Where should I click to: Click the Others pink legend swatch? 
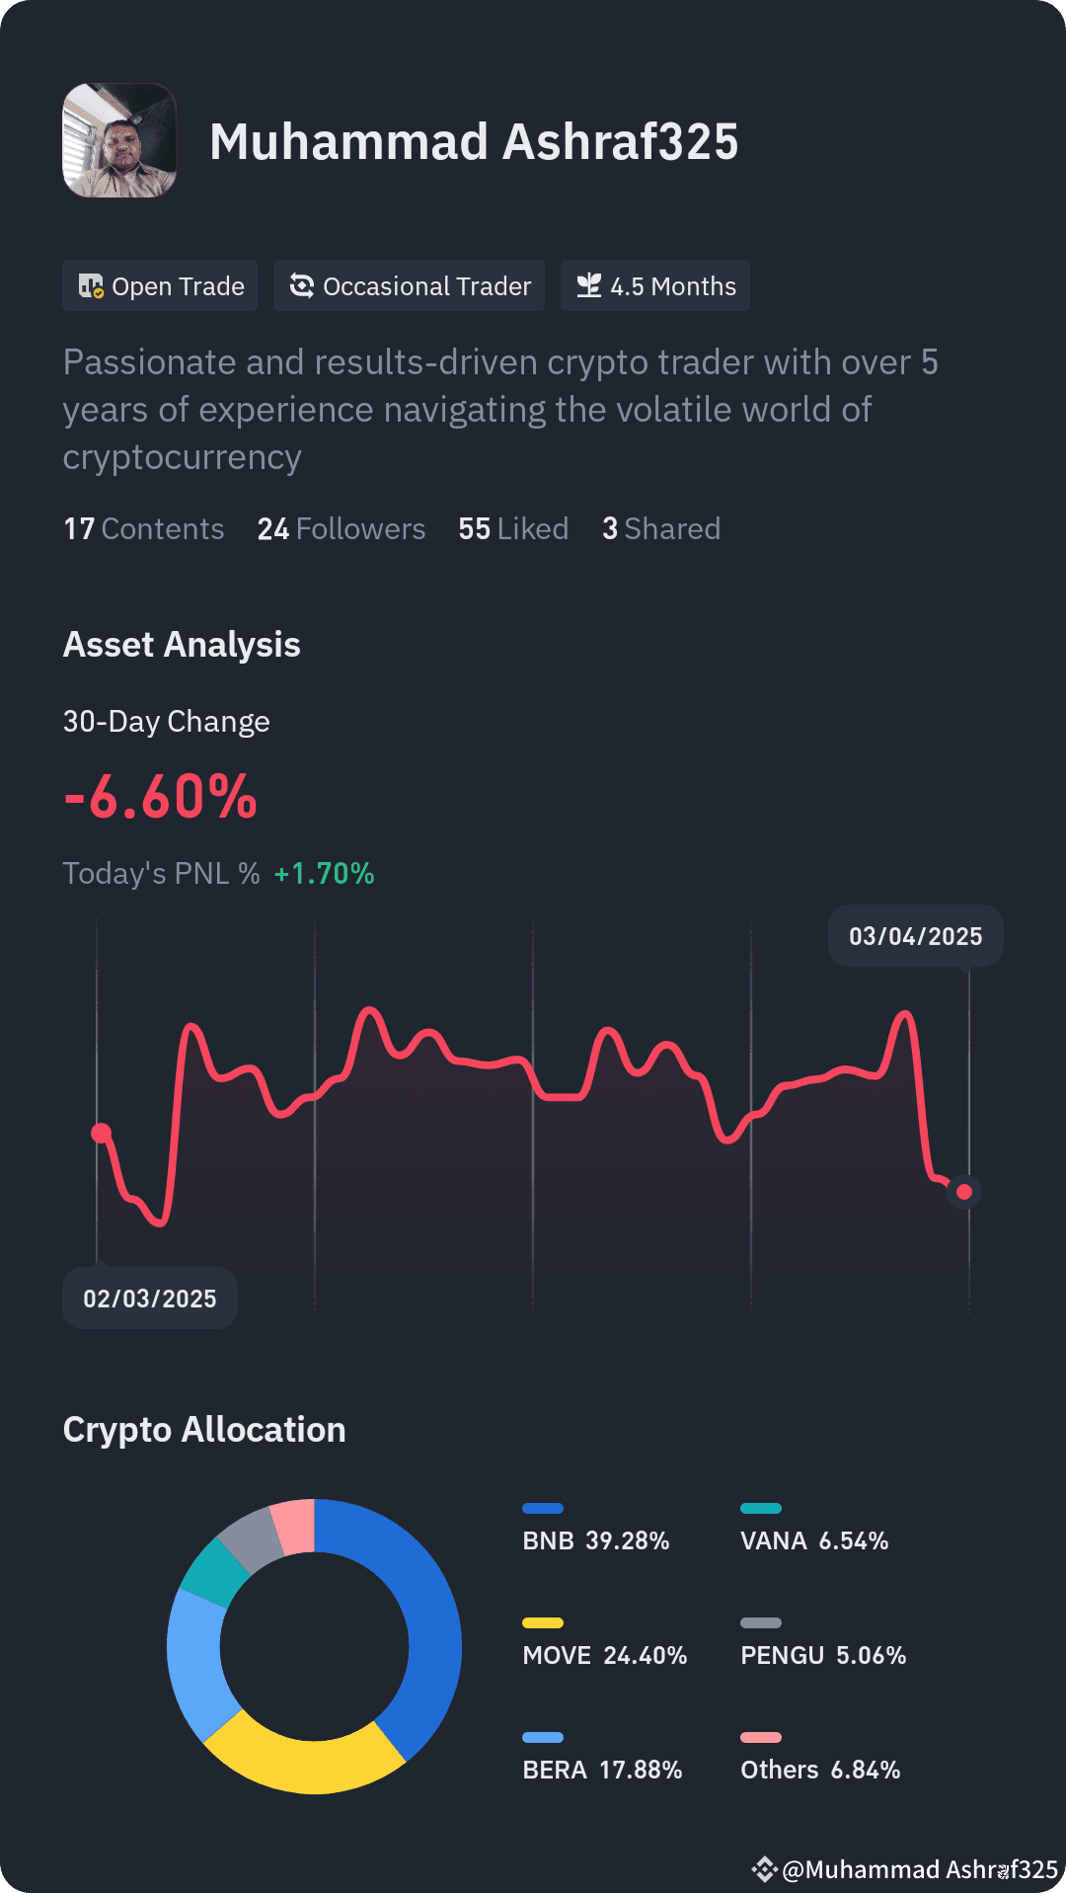(761, 1737)
